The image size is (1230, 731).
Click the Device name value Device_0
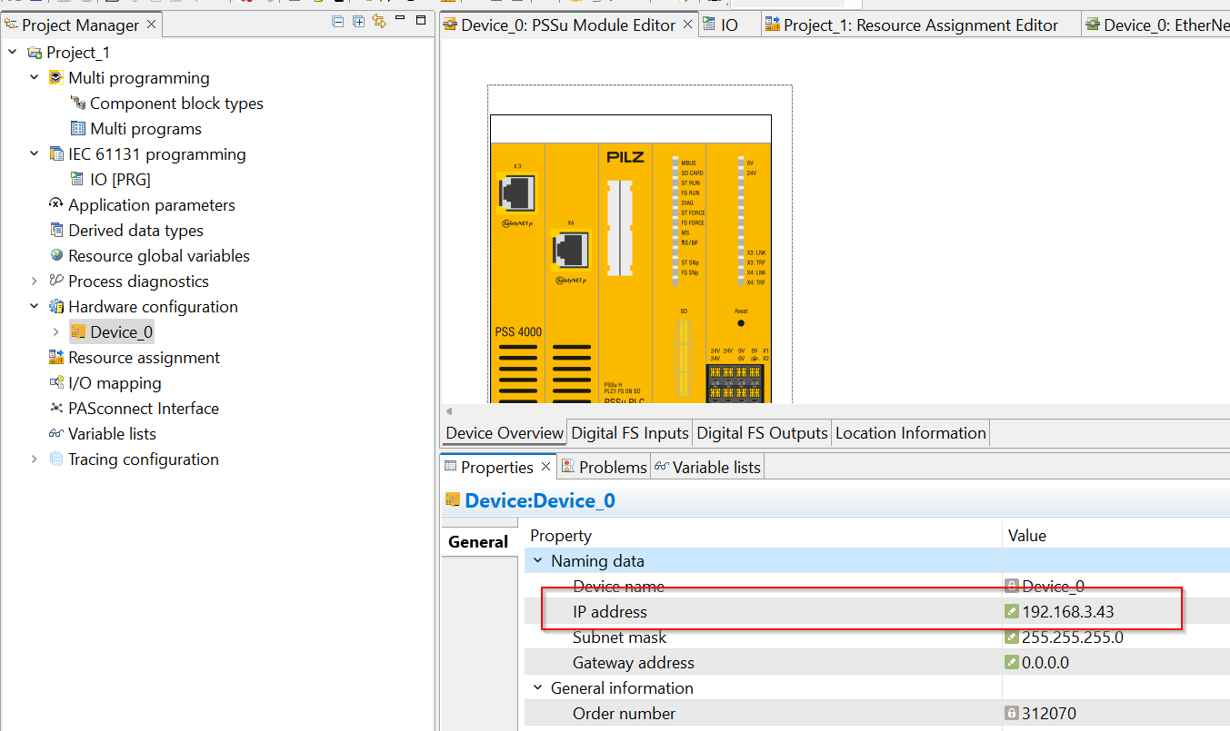(x=1053, y=587)
